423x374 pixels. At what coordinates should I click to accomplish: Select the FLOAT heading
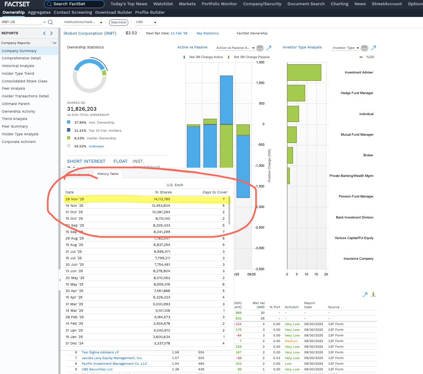point(120,161)
